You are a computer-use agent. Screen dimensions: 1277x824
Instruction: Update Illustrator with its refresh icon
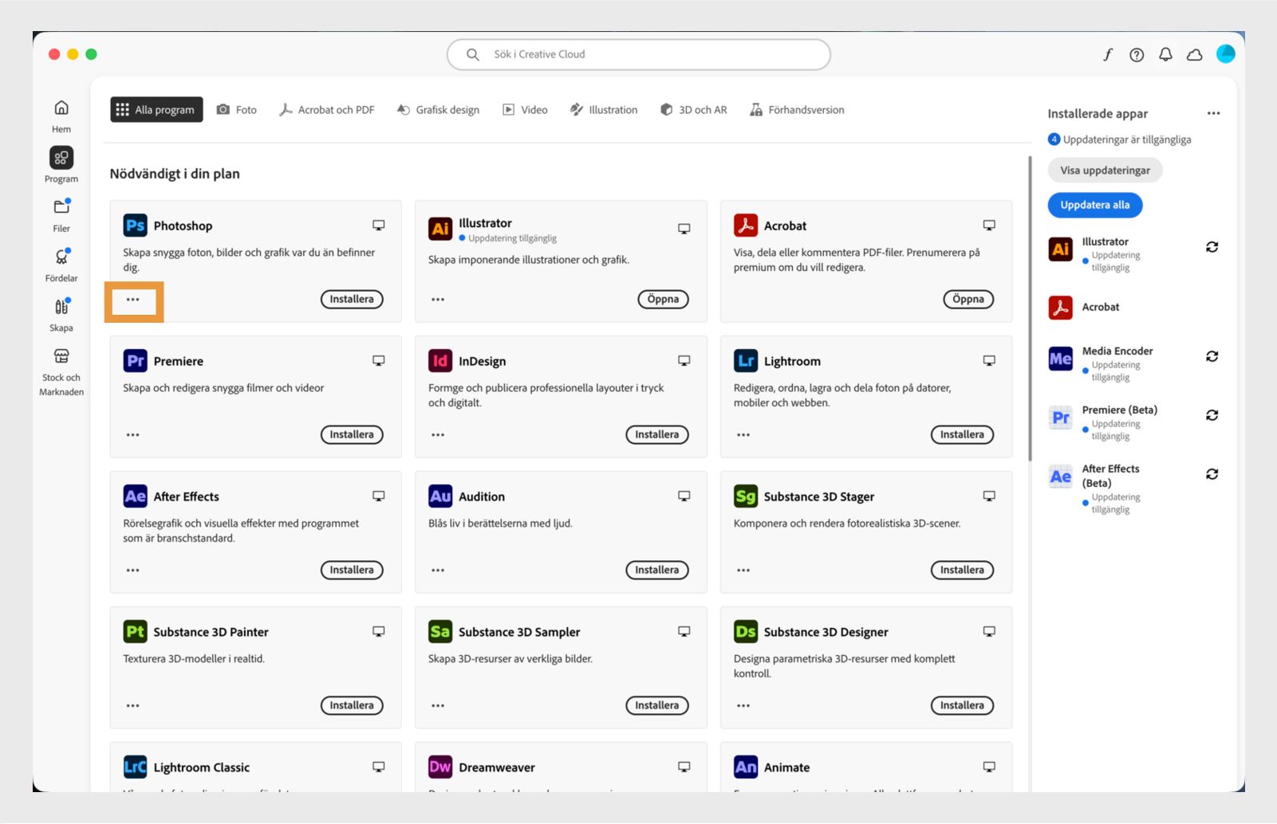[x=1212, y=247]
